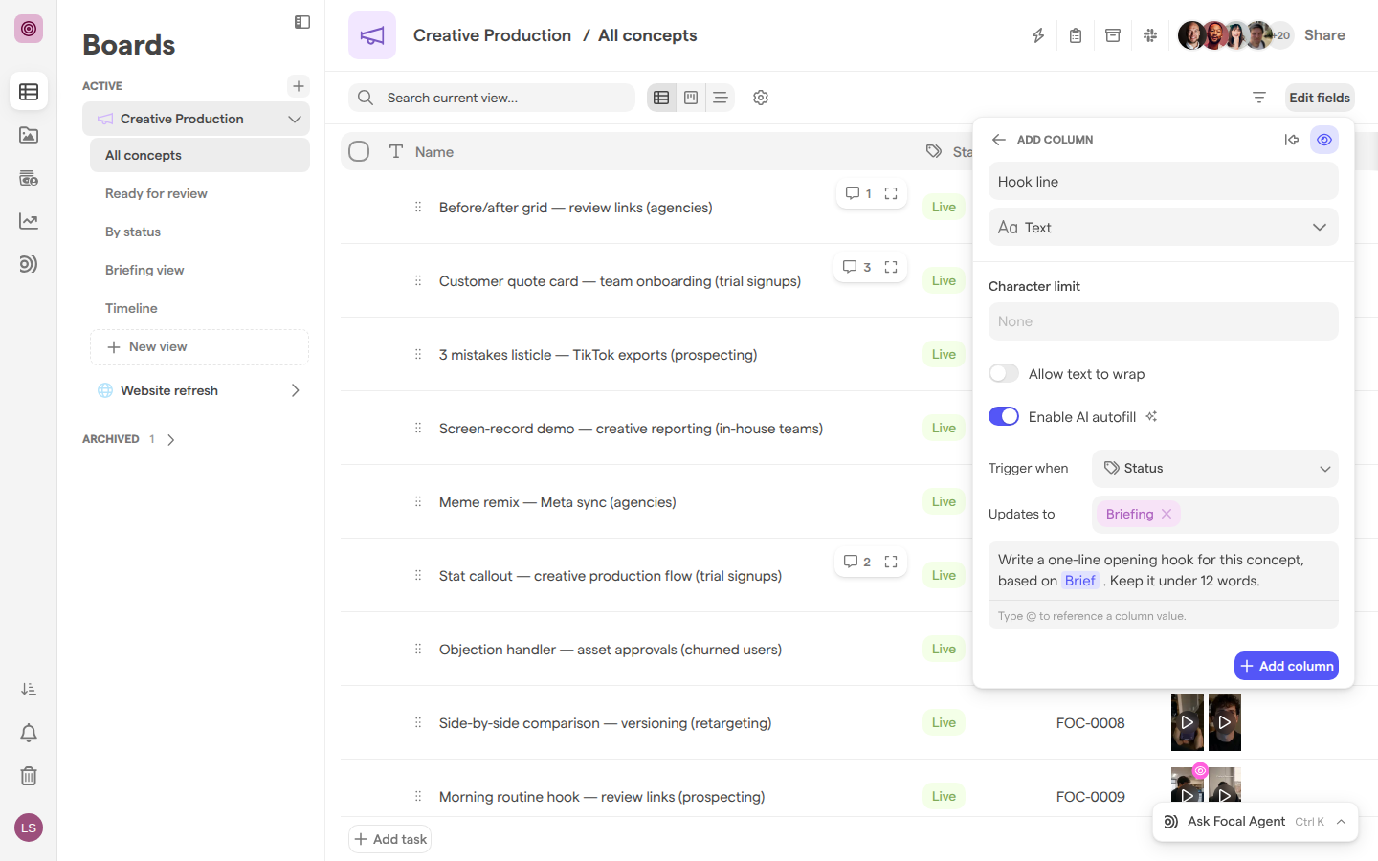Image resolution: width=1378 pixels, height=861 pixels.
Task: Enable Allow text to wrap switch
Action: click(1004, 373)
